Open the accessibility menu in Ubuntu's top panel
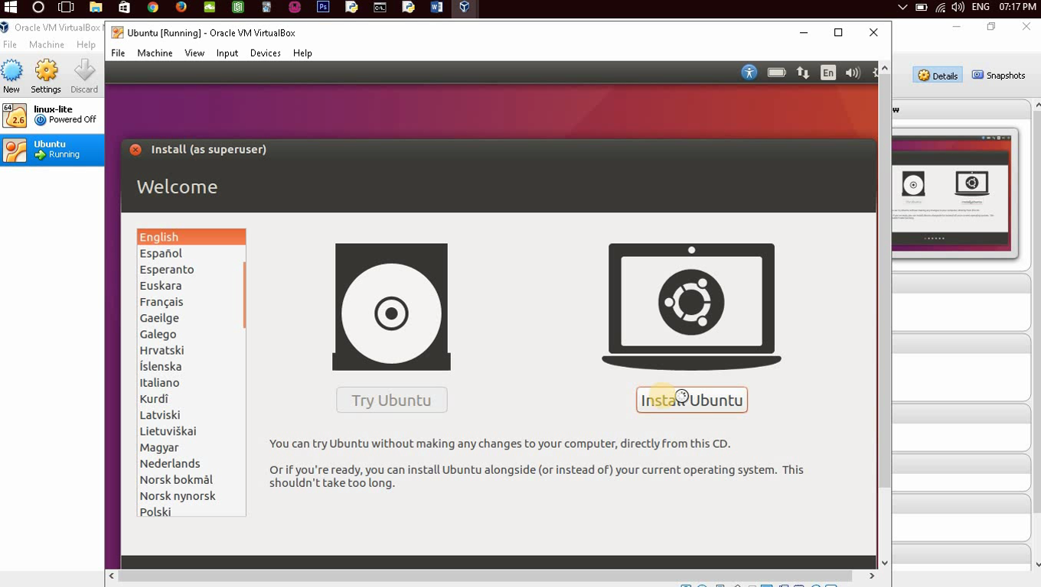The image size is (1041, 587). (749, 72)
